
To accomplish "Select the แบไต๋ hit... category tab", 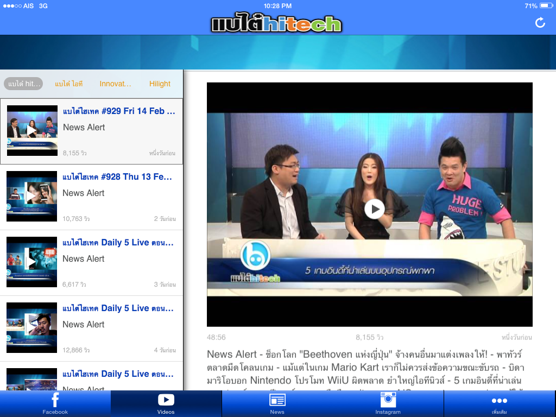I will (x=23, y=84).
